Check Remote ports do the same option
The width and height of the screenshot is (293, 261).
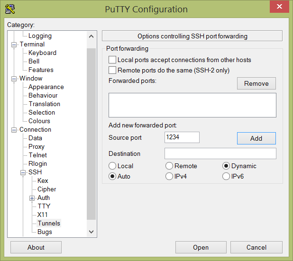[112, 71]
